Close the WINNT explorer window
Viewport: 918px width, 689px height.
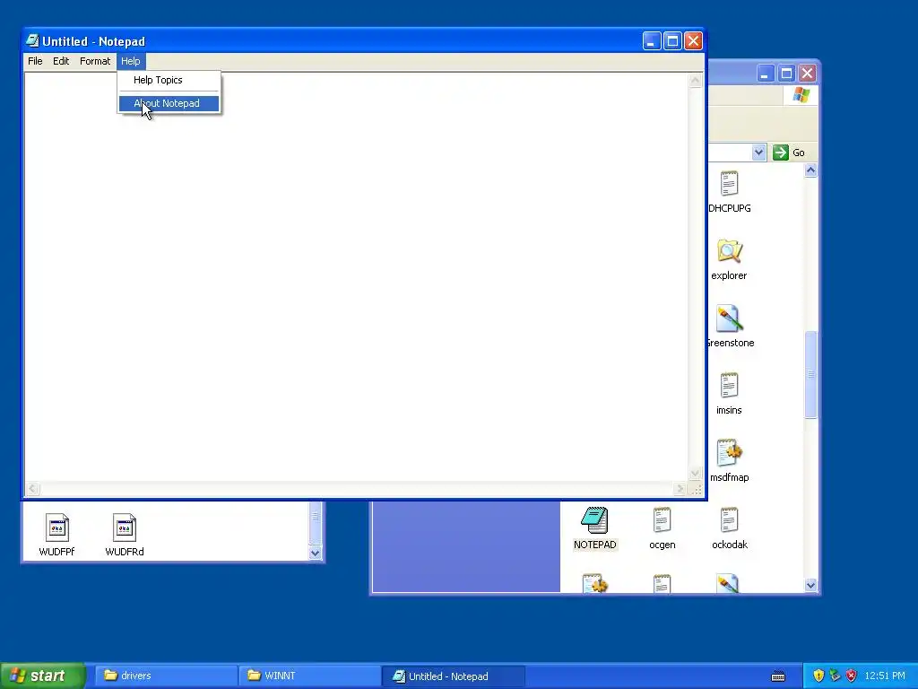point(808,74)
